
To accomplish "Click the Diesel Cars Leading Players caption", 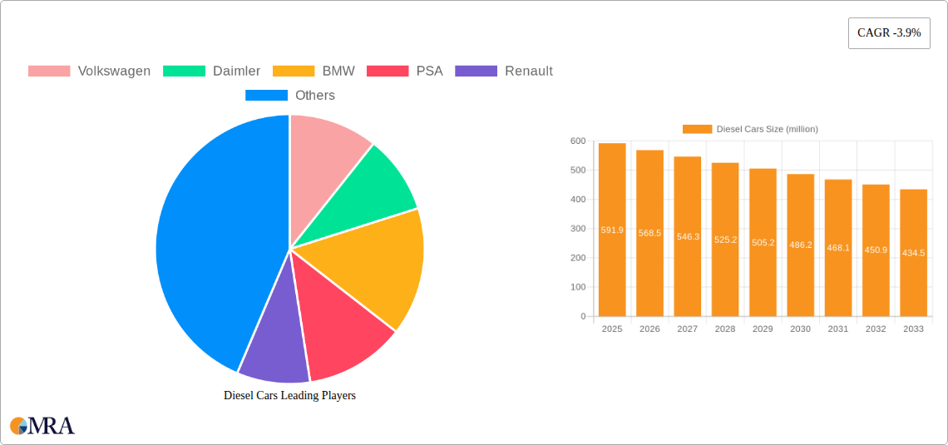I will (x=289, y=395).
